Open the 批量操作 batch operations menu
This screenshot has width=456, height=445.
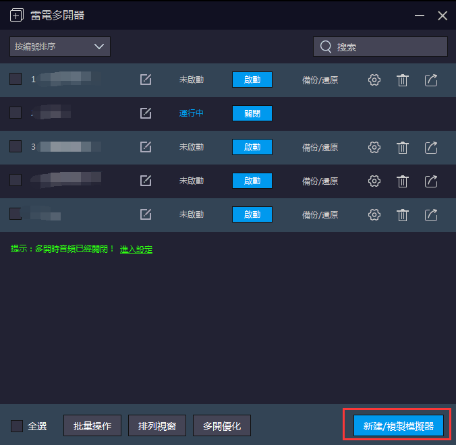(x=92, y=425)
